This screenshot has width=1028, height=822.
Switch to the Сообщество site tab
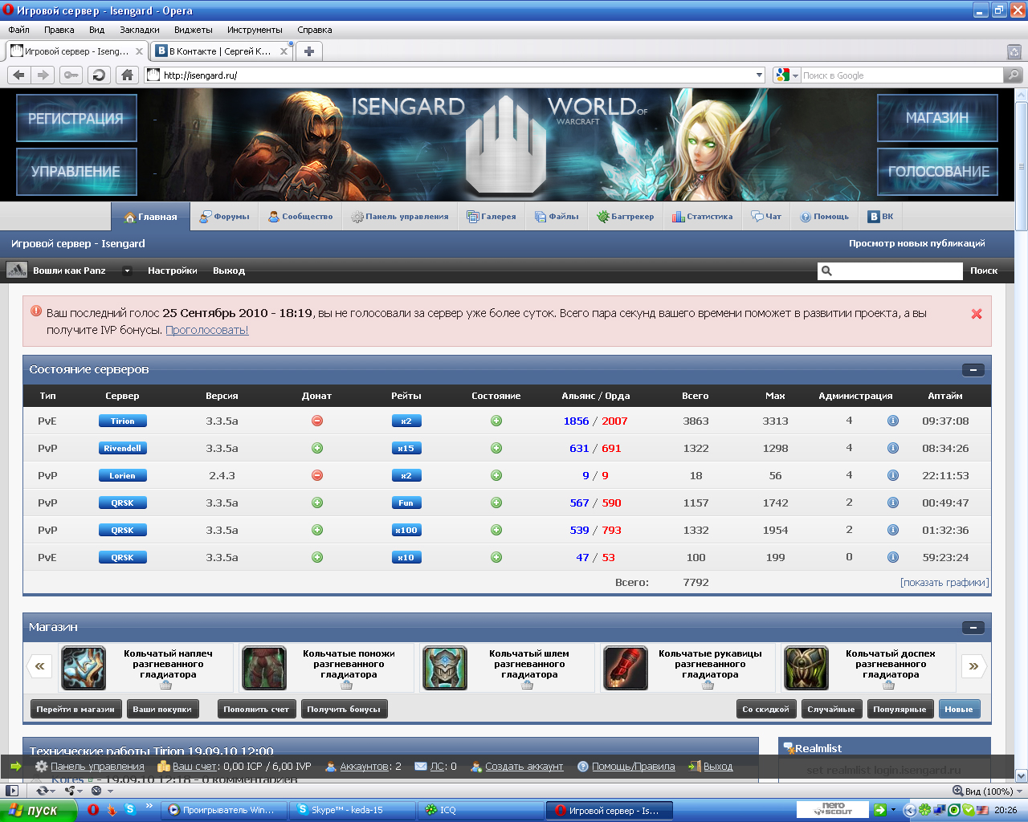(300, 217)
